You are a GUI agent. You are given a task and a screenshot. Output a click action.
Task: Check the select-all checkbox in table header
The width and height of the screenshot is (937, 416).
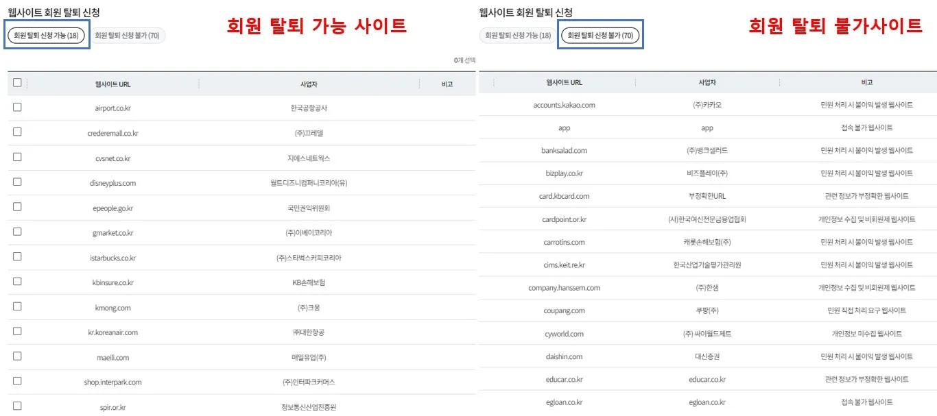click(x=17, y=82)
